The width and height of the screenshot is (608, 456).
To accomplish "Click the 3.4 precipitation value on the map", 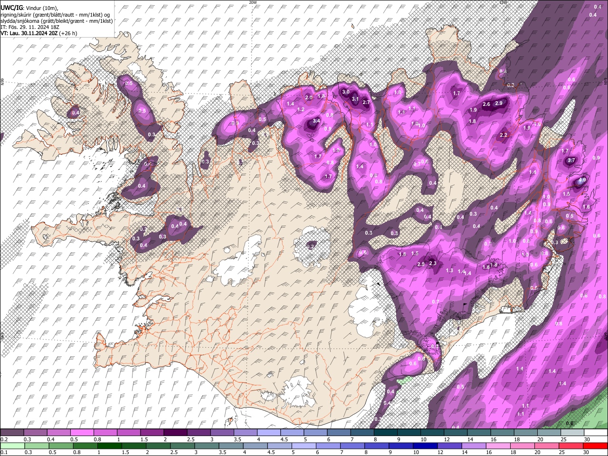I will tap(317, 121).
